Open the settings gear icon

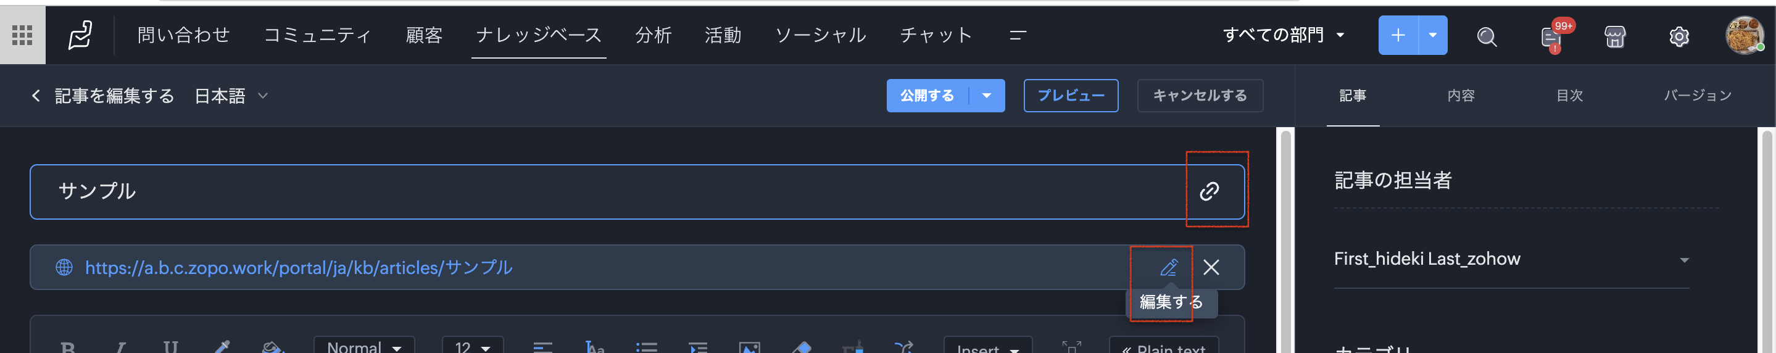[1678, 36]
